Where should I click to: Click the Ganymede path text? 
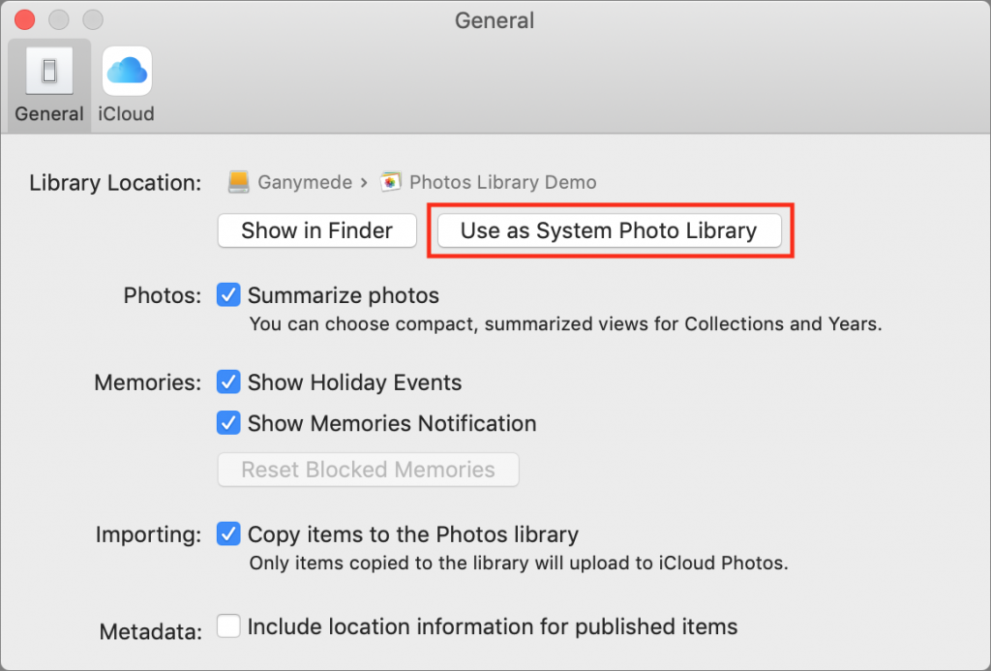(305, 182)
